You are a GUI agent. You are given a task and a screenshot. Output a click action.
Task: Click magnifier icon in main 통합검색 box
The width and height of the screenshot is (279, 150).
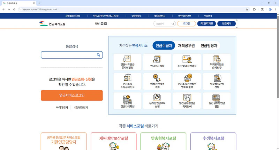point(98,55)
